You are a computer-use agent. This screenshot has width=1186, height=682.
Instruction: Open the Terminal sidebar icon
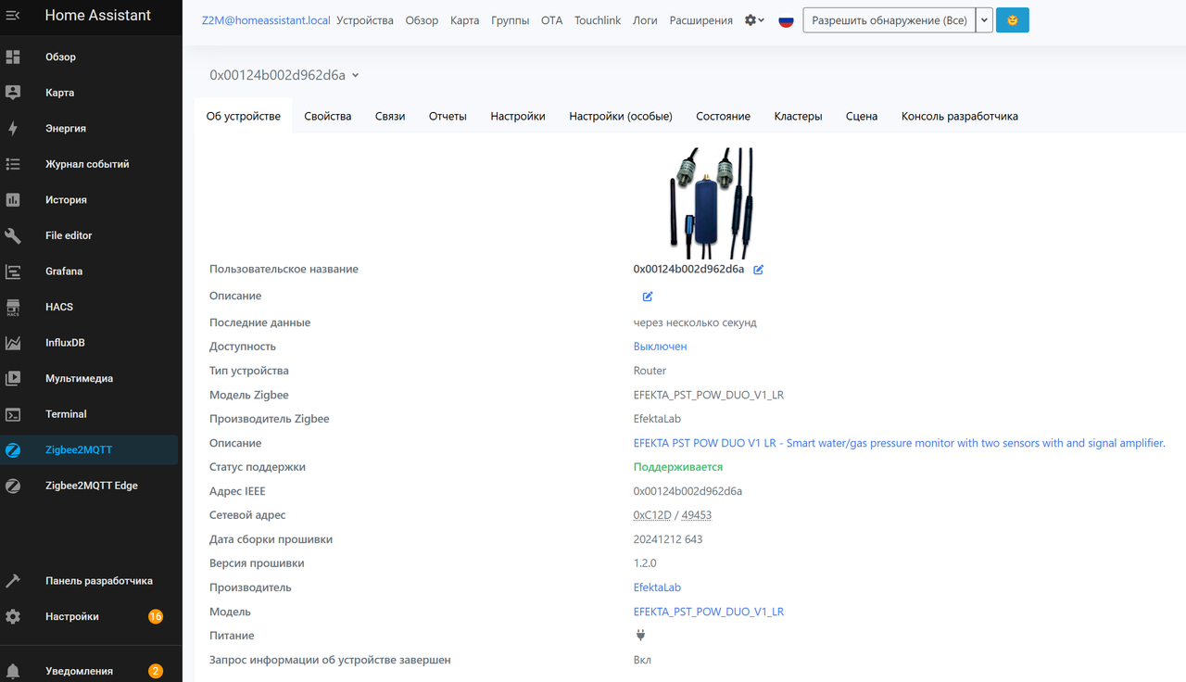click(x=13, y=414)
